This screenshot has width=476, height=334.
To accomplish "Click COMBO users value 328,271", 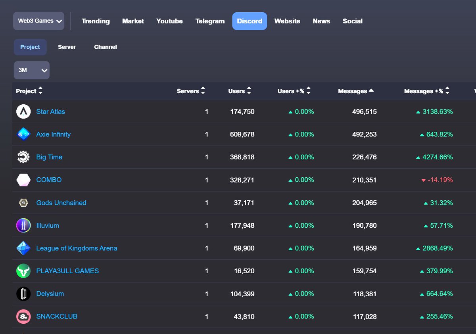I will click(x=242, y=180).
